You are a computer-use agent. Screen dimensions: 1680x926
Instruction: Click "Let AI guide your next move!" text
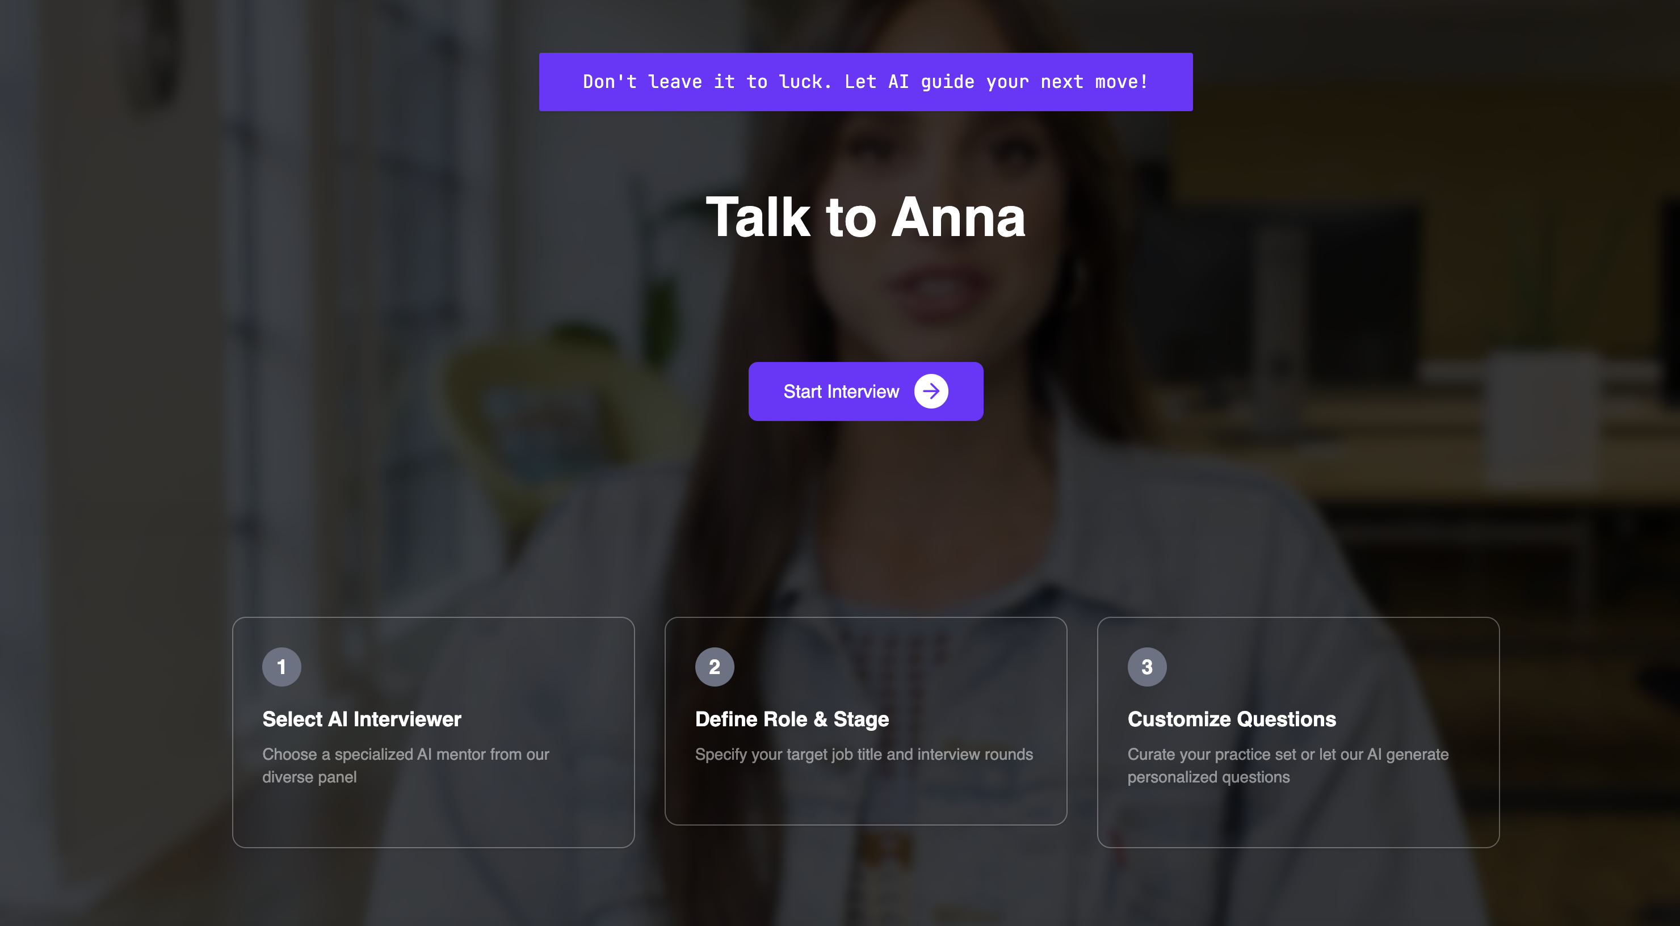(x=996, y=82)
